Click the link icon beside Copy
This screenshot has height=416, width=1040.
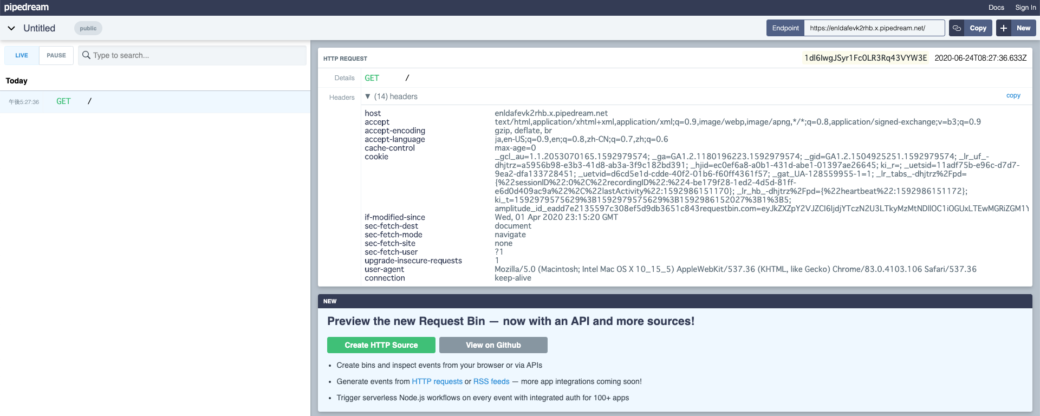(957, 28)
